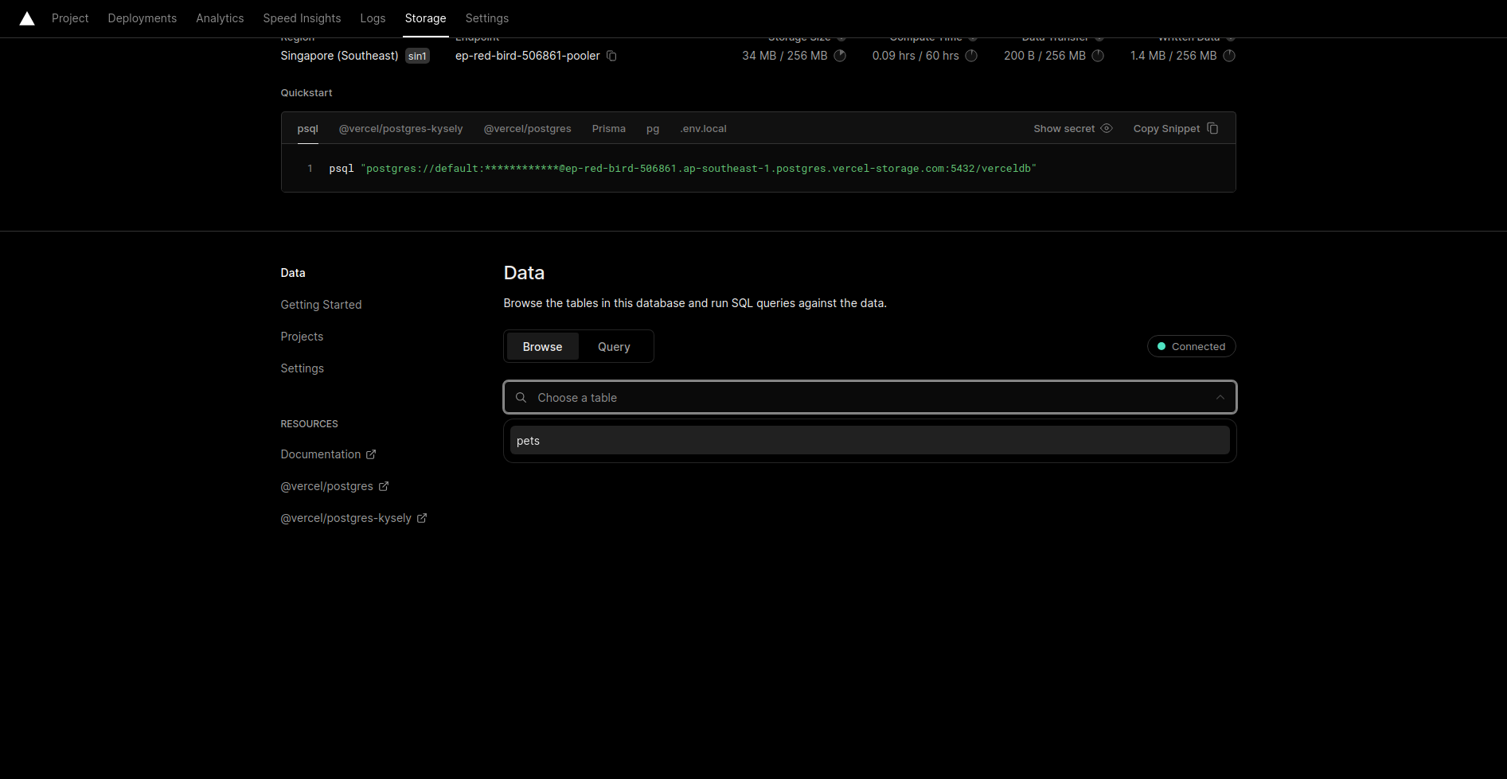
Task: Click the 34 MB / 256 MB value
Action: (784, 56)
